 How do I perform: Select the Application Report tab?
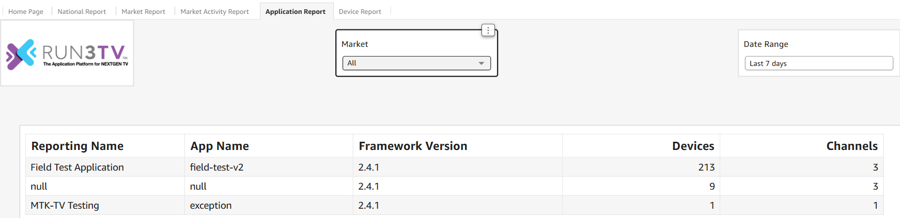click(296, 11)
